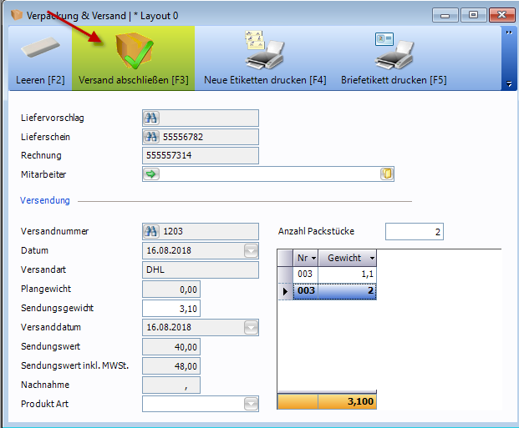Viewport: 519px width, 428px height.
Task: Click Neue Etiketten drucken printer icon
Action: 264,50
